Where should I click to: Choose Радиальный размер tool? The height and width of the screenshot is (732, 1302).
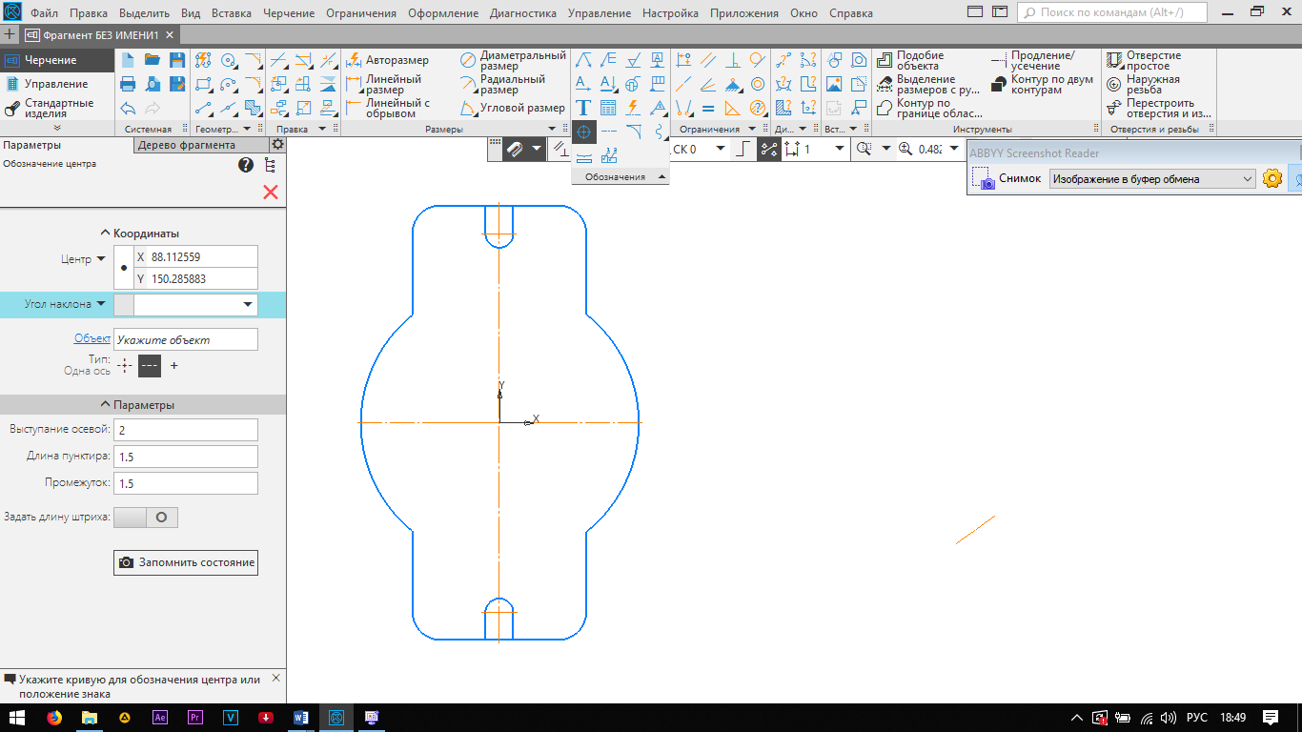pos(502,85)
